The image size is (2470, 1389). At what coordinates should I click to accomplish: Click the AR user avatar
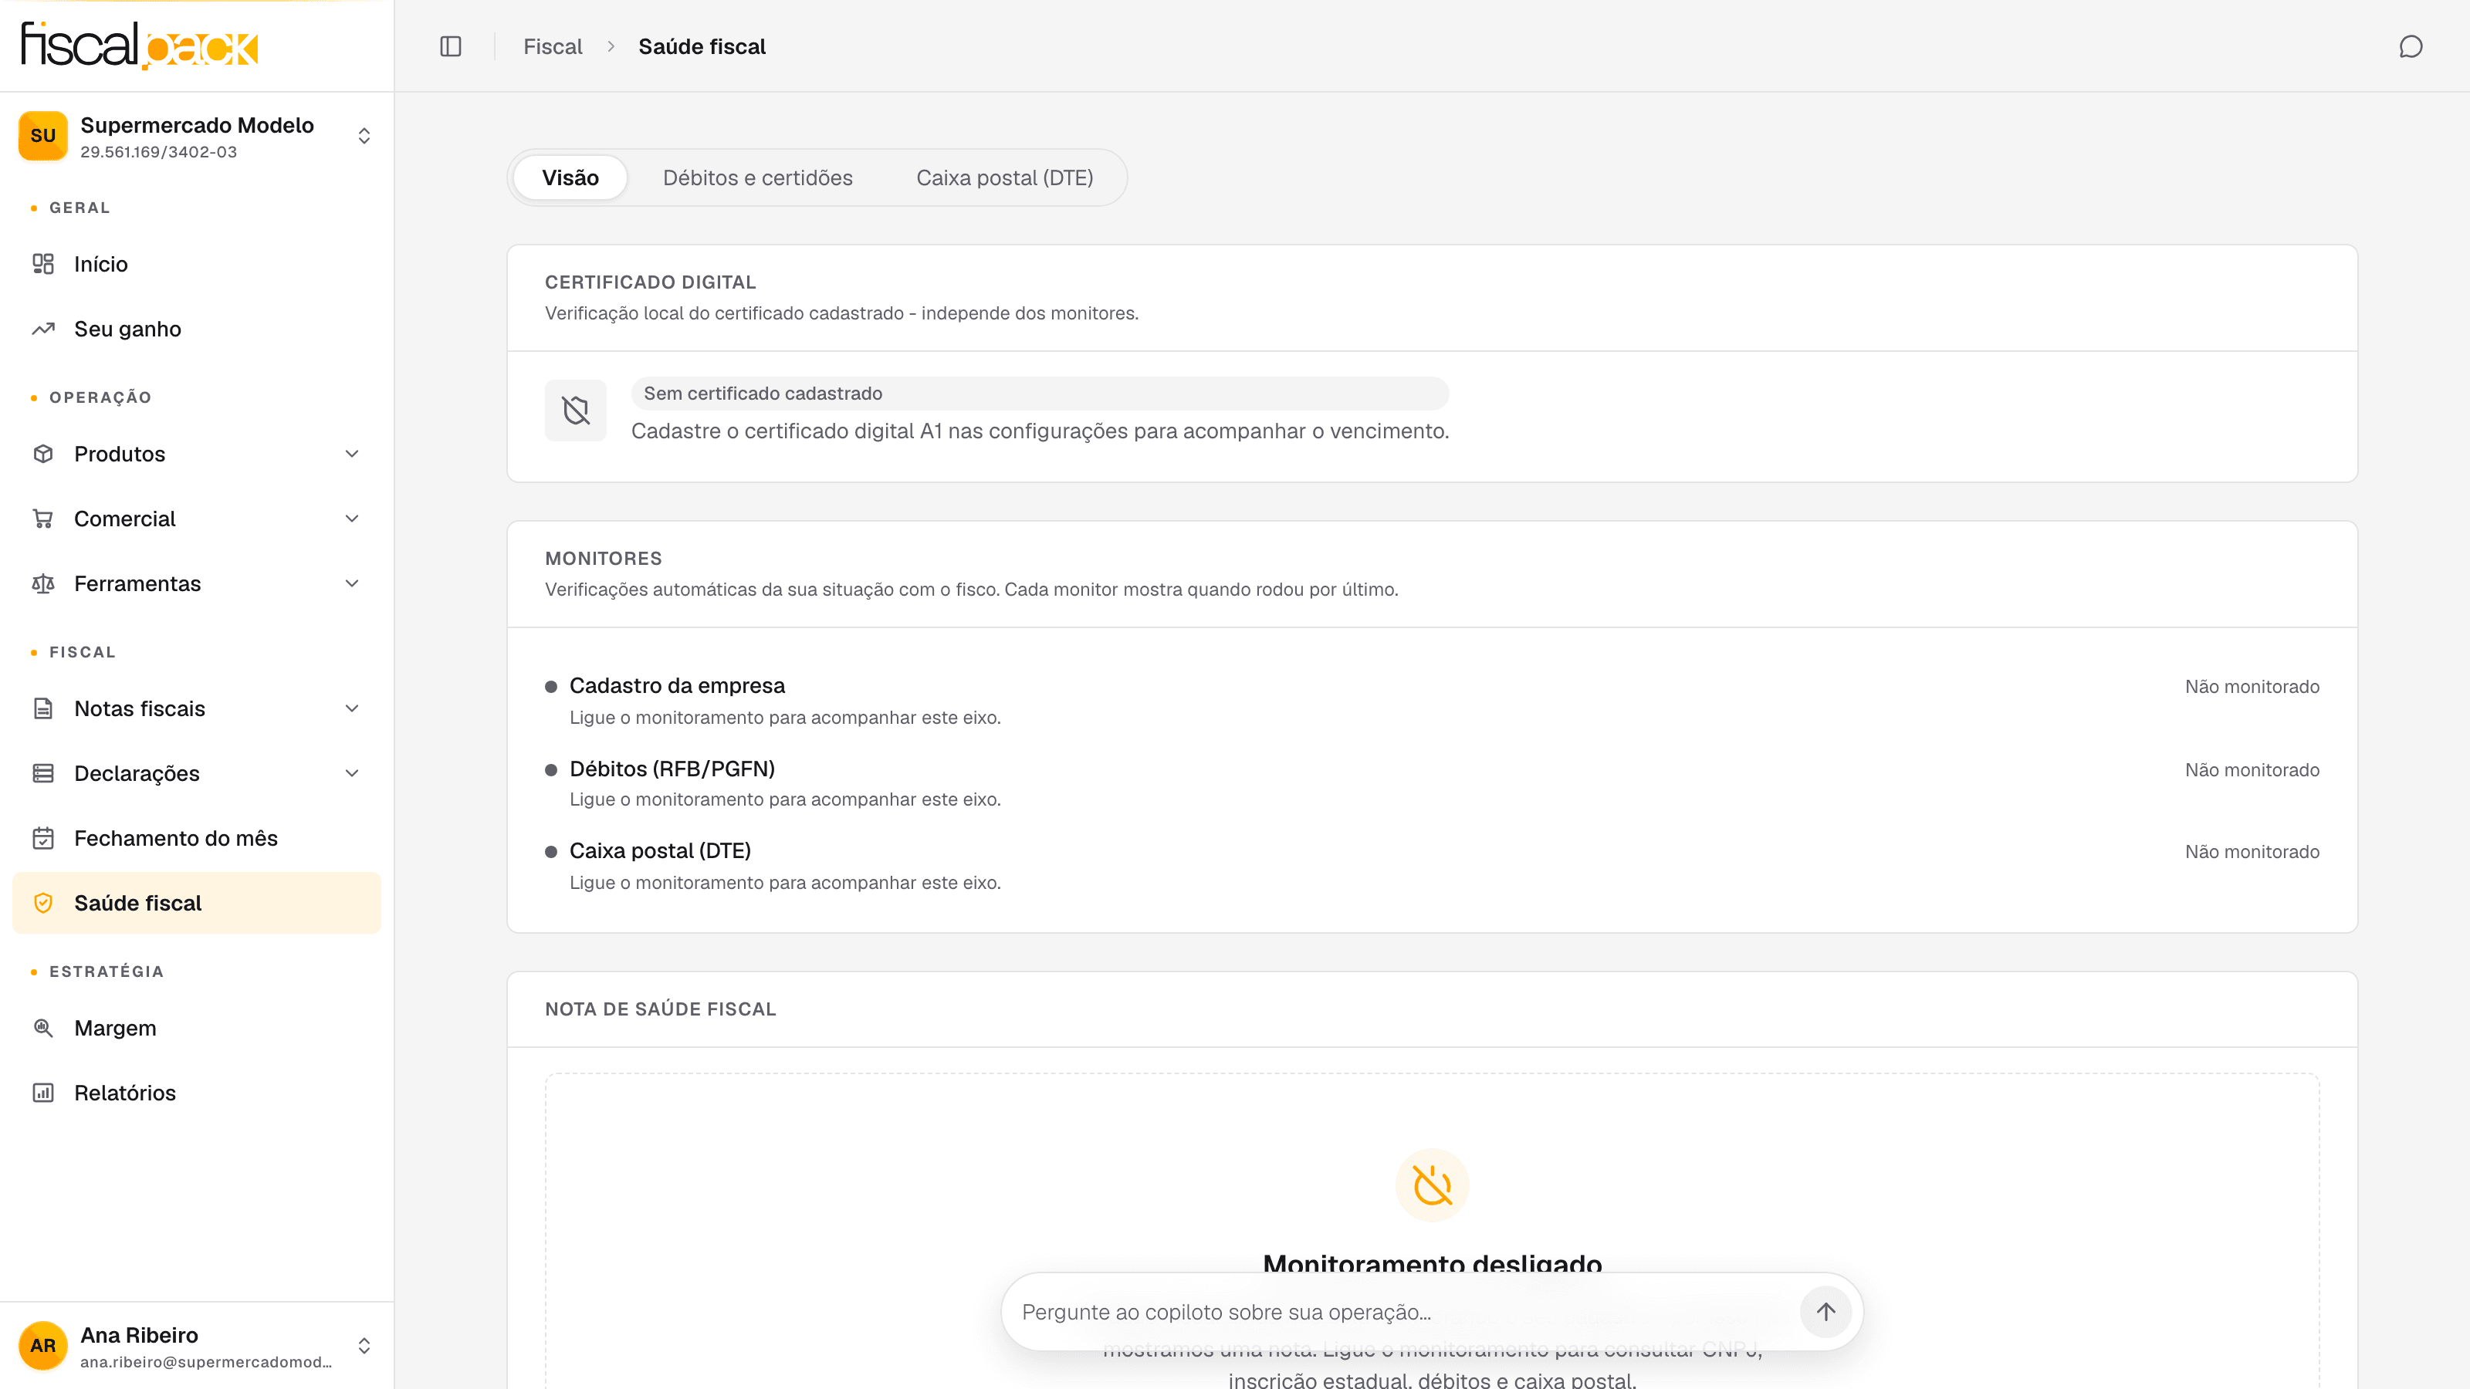coord(43,1345)
